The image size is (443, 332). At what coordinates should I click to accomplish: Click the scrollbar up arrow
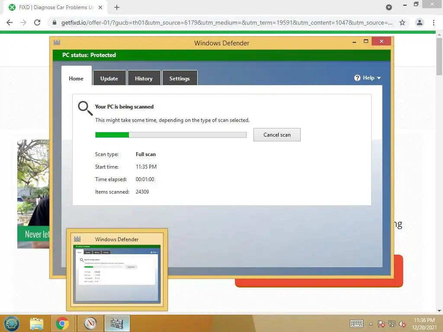(x=440, y=35)
